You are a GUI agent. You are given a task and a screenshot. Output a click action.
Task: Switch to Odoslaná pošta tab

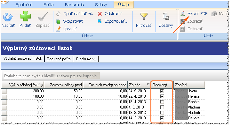pyautogui.click(x=59, y=59)
